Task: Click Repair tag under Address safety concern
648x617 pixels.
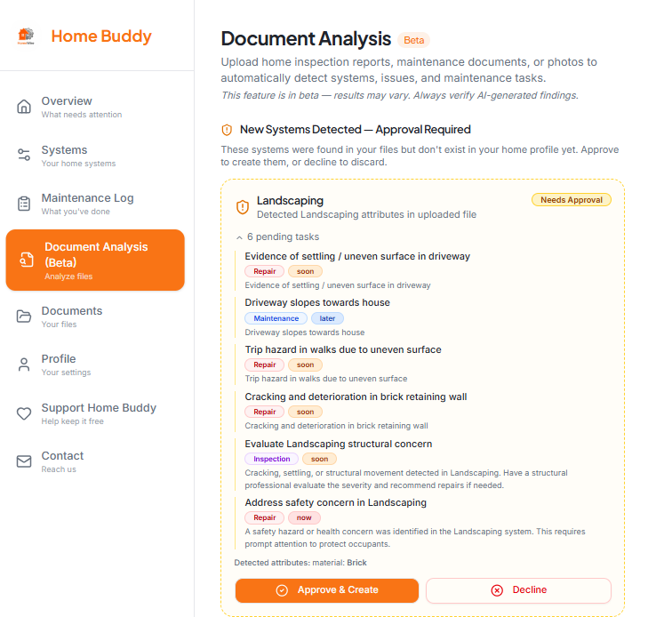Action: click(x=265, y=517)
